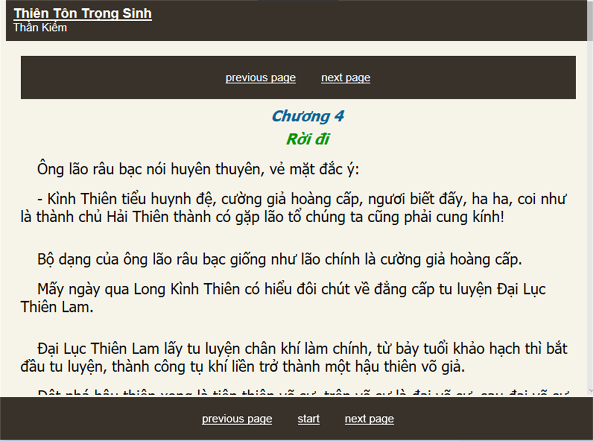Go to next page via top navigation bar
593x441 pixels.
pyautogui.click(x=345, y=77)
